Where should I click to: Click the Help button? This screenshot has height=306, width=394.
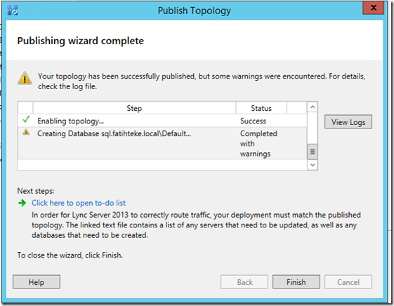pos(37,282)
